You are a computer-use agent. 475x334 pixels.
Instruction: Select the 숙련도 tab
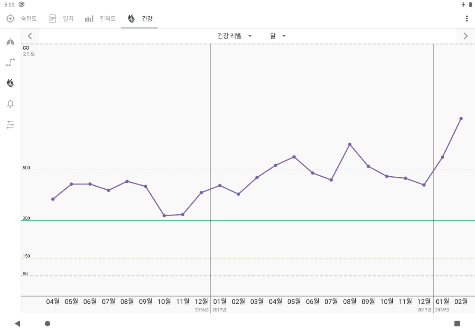(28, 18)
